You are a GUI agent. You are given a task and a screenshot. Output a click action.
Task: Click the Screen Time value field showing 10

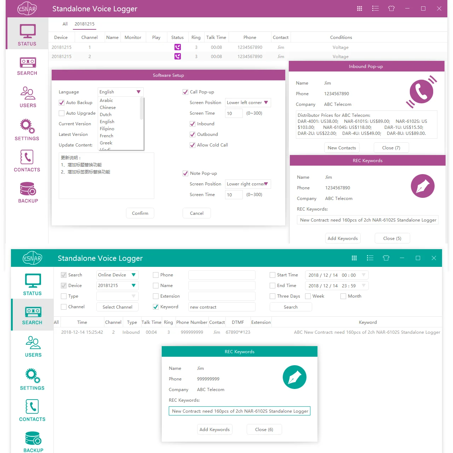point(234,113)
